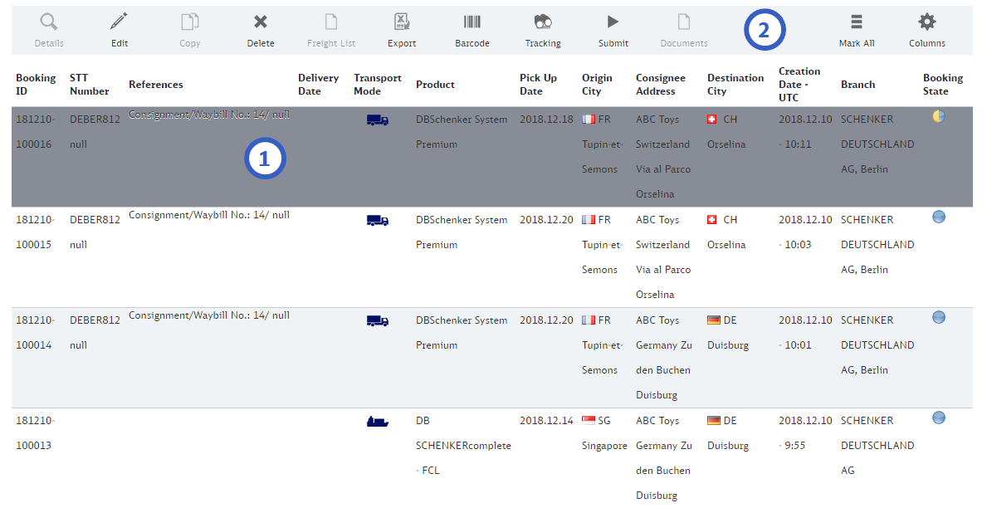
Task: Click German flag in booking 100014 destination
Action: (x=714, y=320)
